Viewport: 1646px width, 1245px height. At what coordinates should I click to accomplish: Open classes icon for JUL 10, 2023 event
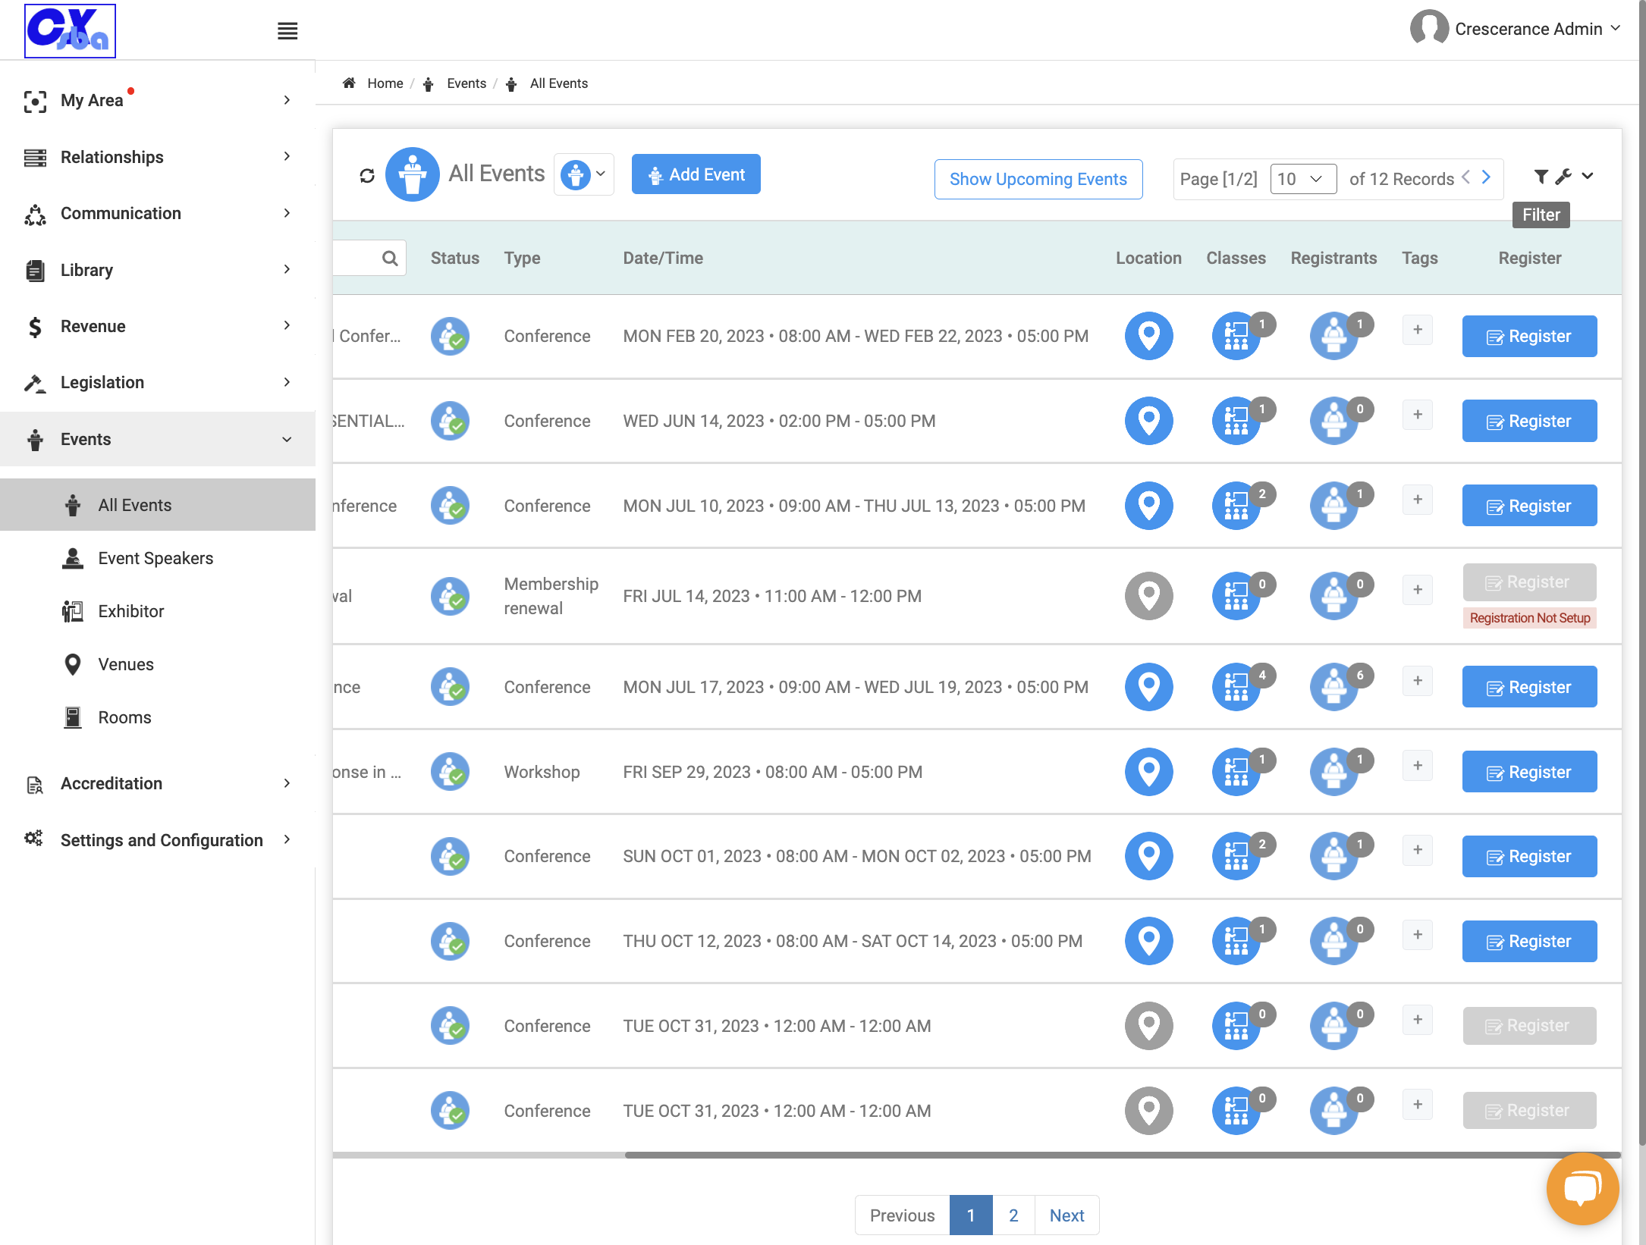(x=1236, y=506)
